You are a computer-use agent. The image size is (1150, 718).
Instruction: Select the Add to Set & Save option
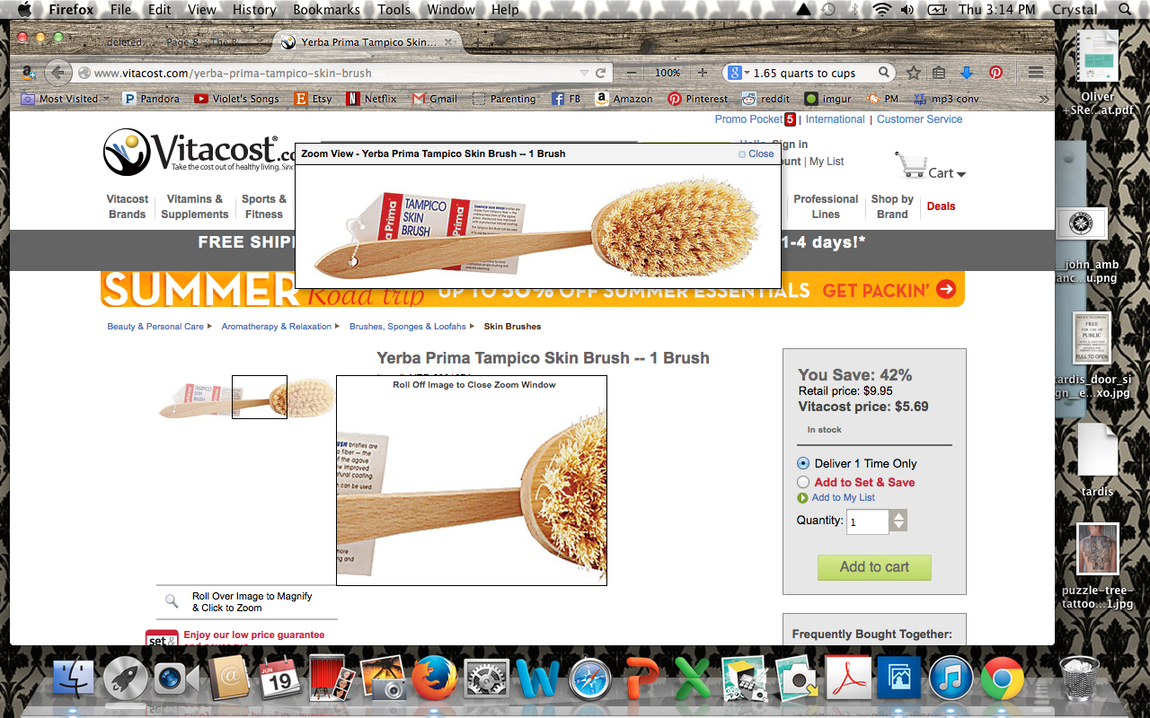pyautogui.click(x=803, y=482)
